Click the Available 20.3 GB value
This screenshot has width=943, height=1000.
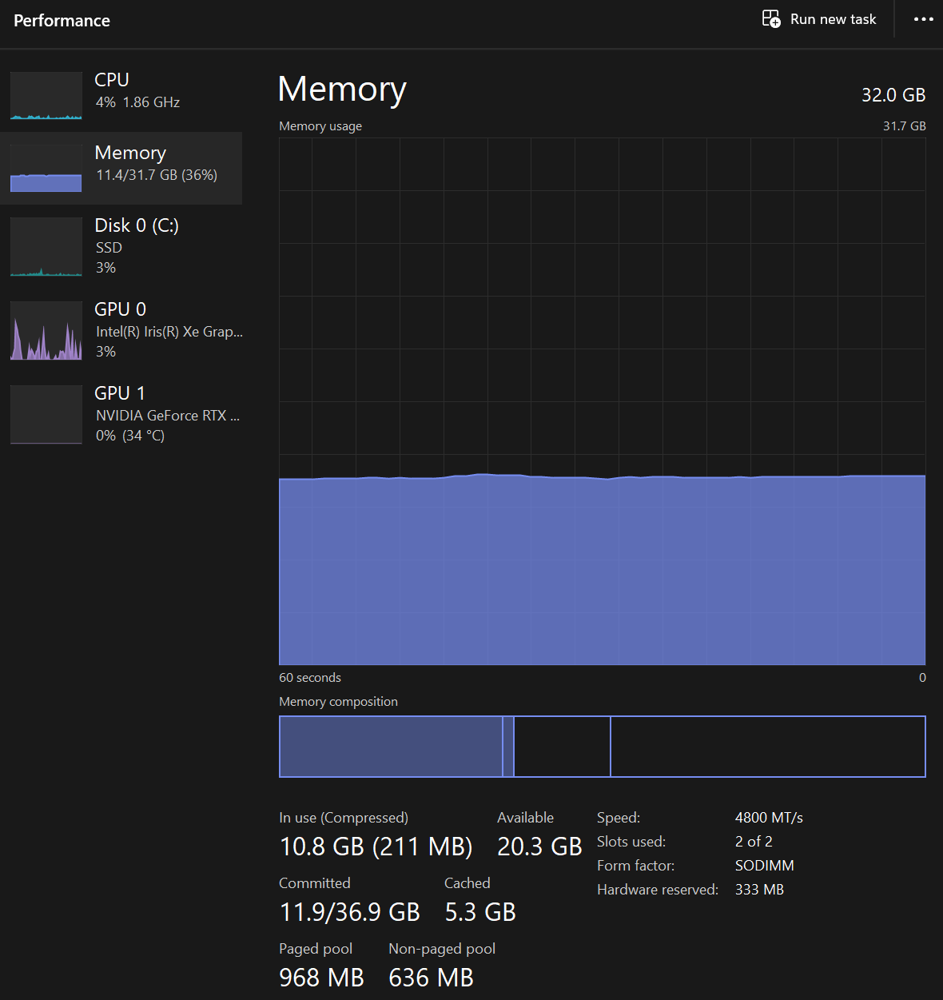tap(539, 847)
